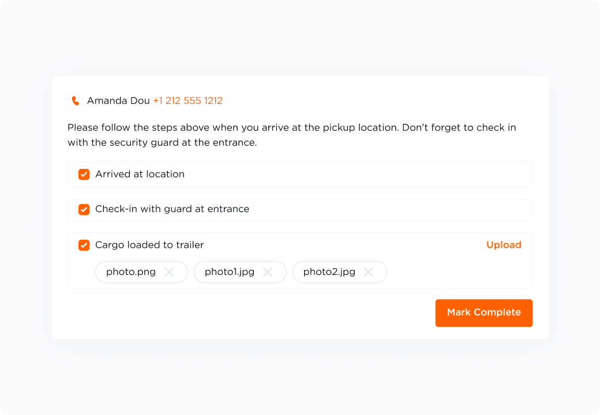Click the "Check-in with guard at entrance" label
Viewport: 600px width, 415px height.
(172, 209)
